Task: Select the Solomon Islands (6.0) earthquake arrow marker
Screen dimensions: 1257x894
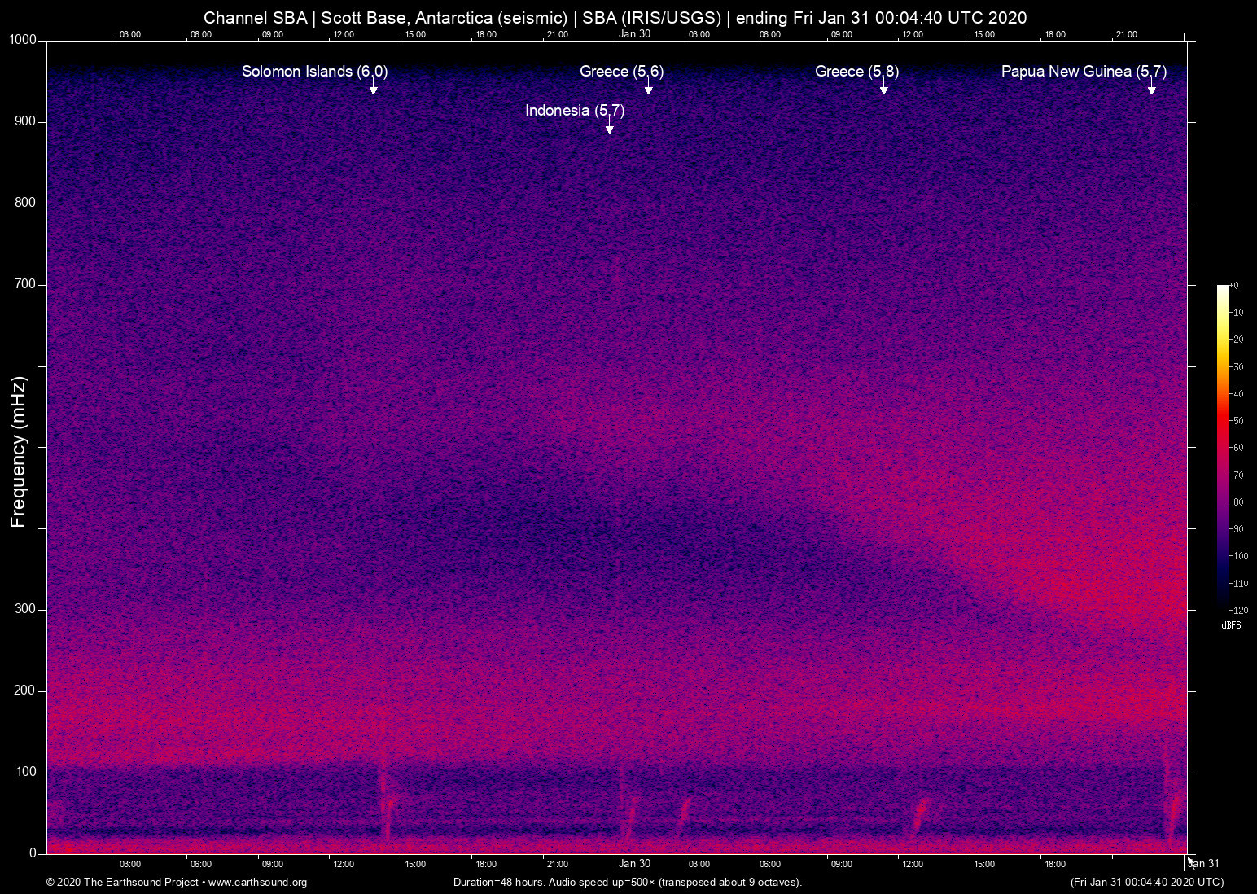Action: [374, 91]
